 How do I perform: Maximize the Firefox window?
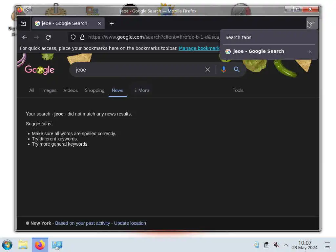tap(298, 9)
